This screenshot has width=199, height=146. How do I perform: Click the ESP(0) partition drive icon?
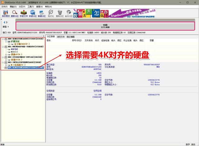pos(9,49)
